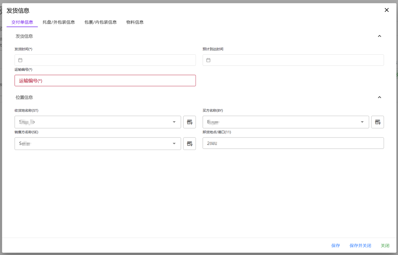Open location picker beside 销售方名称(SE)
This screenshot has height=255, width=398.
coord(189,144)
